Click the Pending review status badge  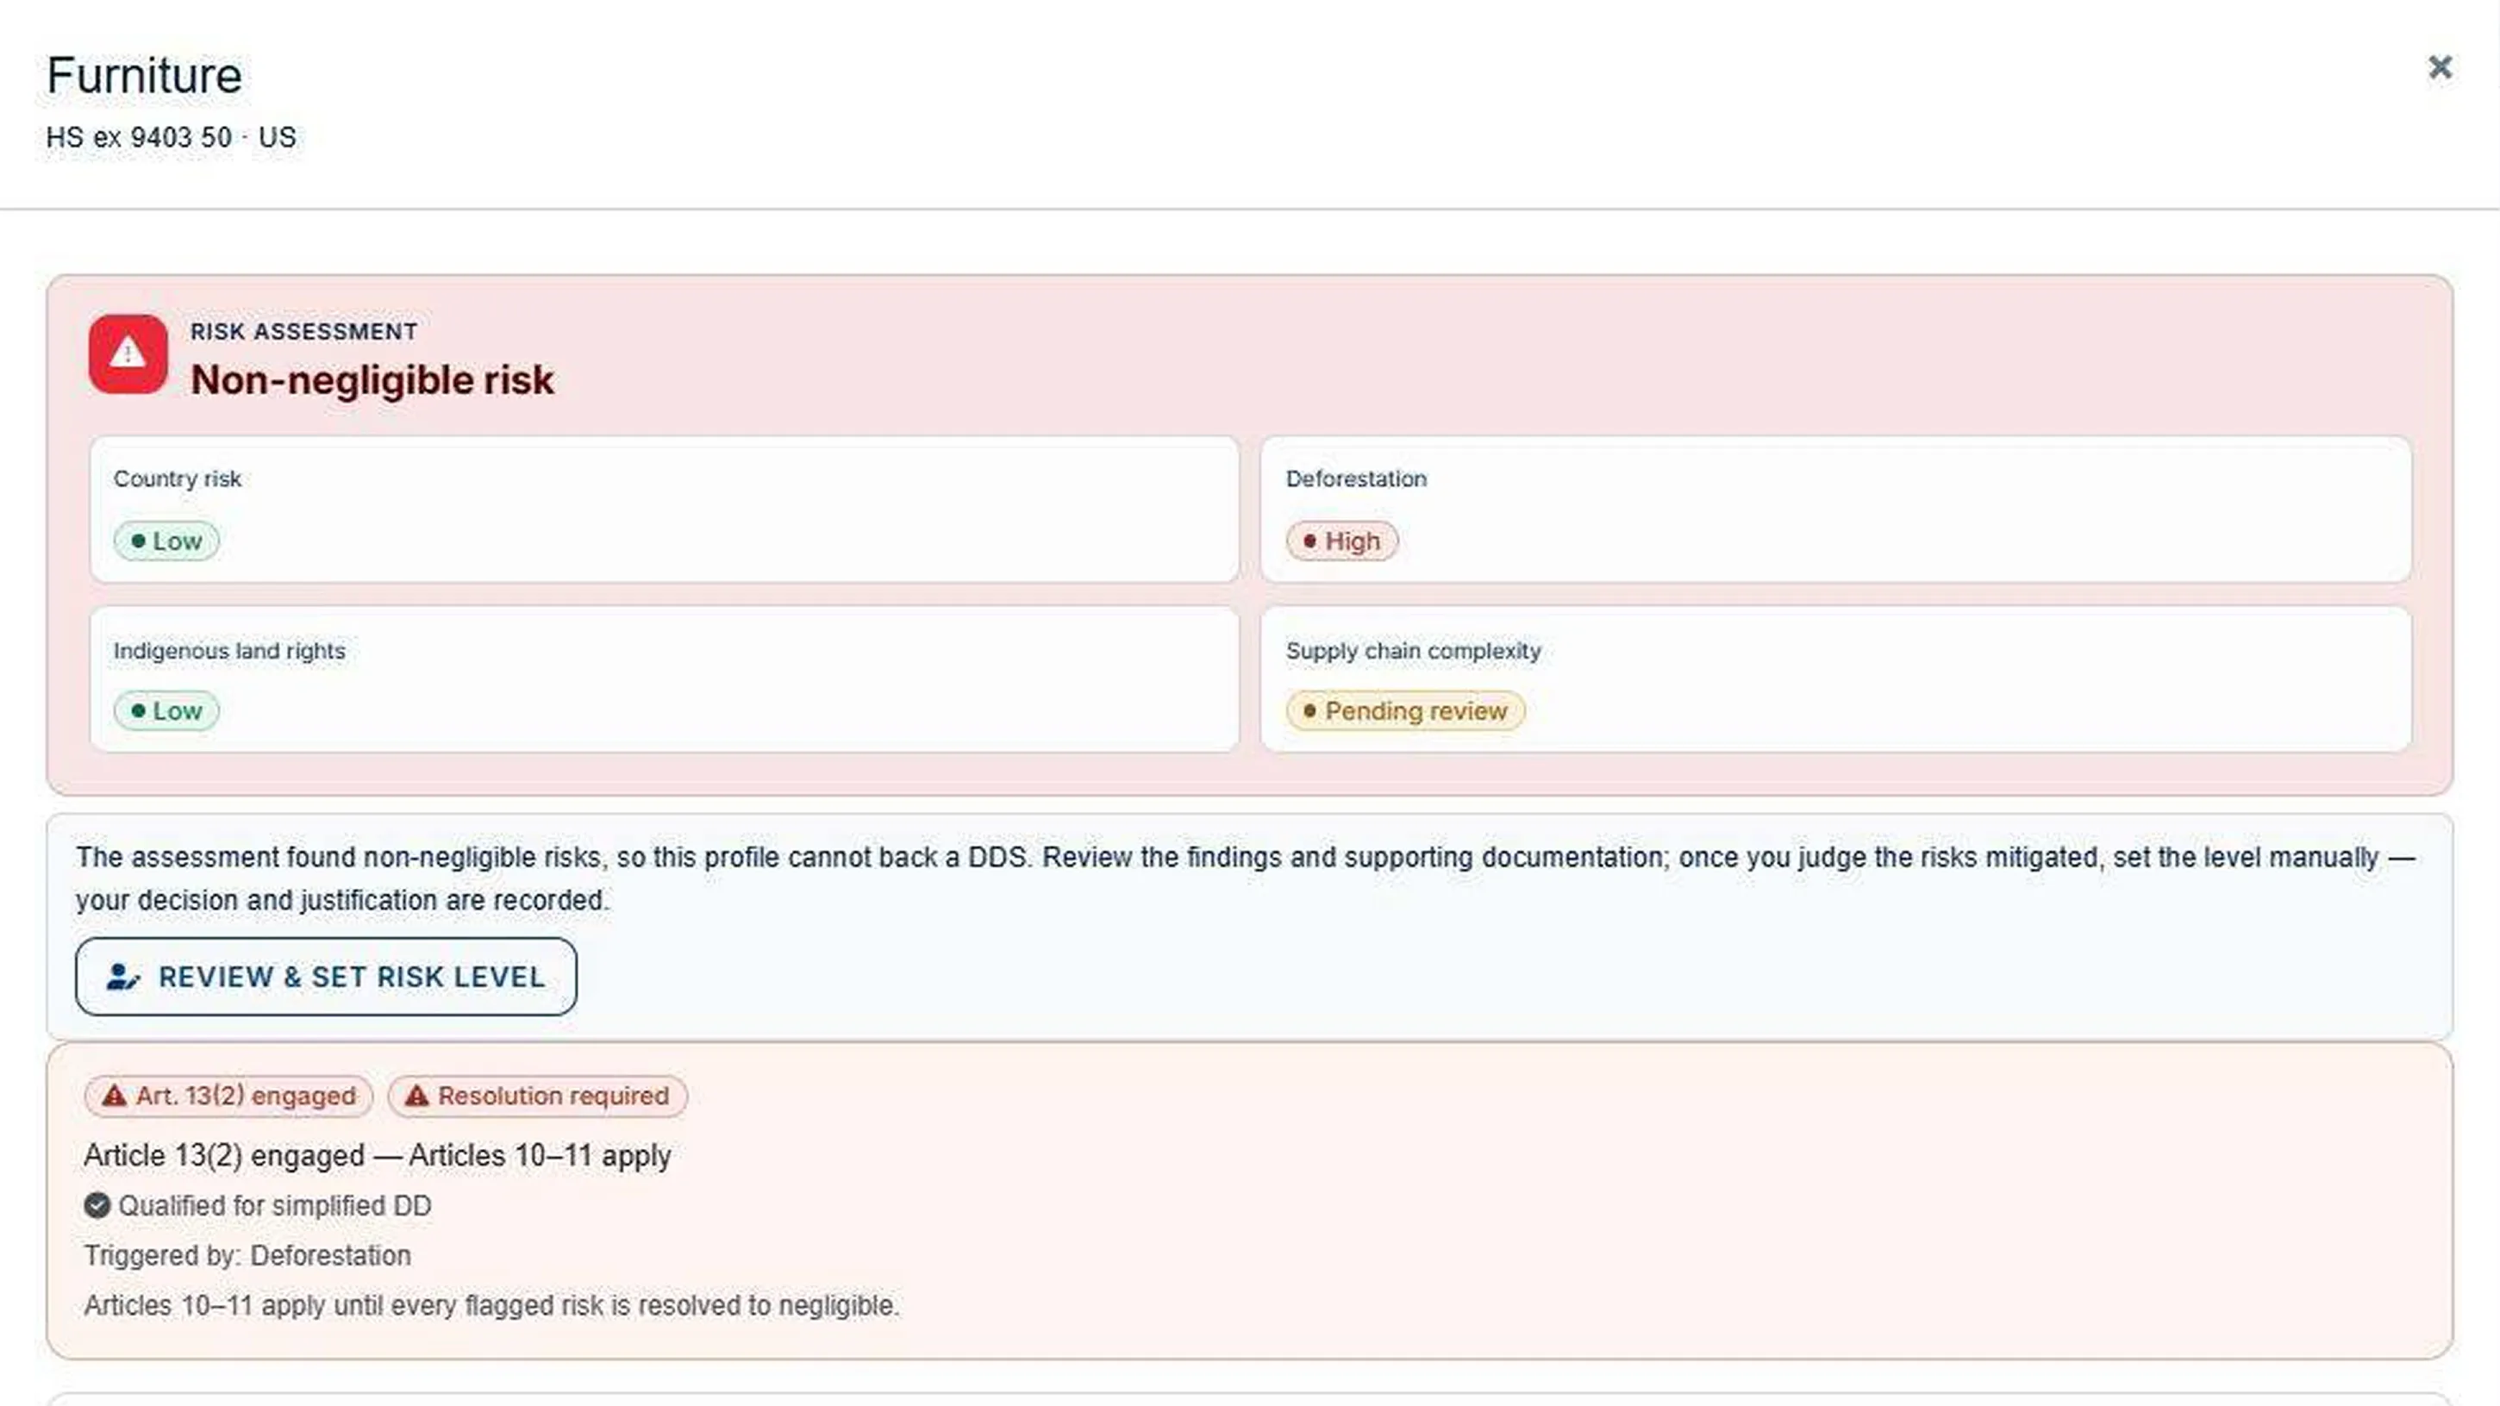(x=1405, y=710)
